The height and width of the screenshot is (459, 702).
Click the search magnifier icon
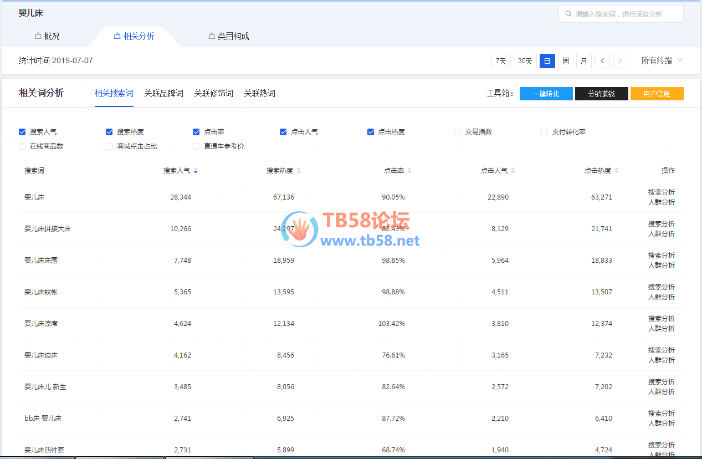pos(568,14)
